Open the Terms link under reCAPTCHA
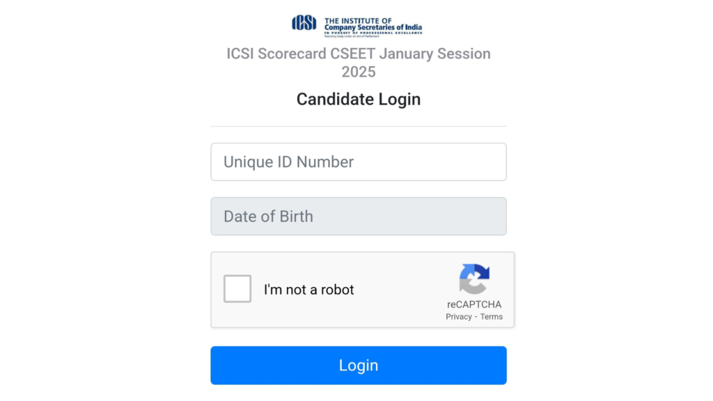This screenshot has width=713, height=401. pyautogui.click(x=492, y=316)
